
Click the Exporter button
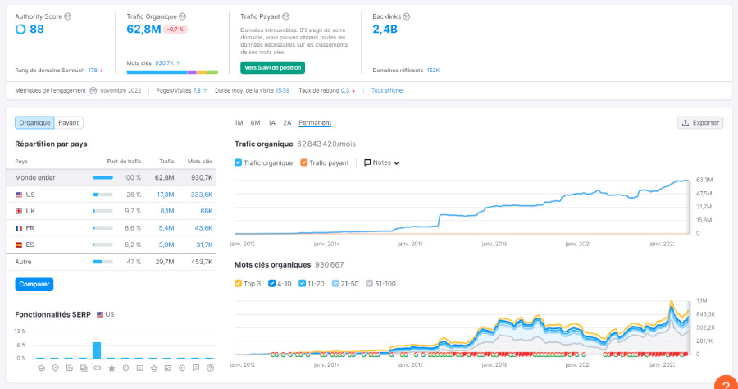[x=700, y=122]
